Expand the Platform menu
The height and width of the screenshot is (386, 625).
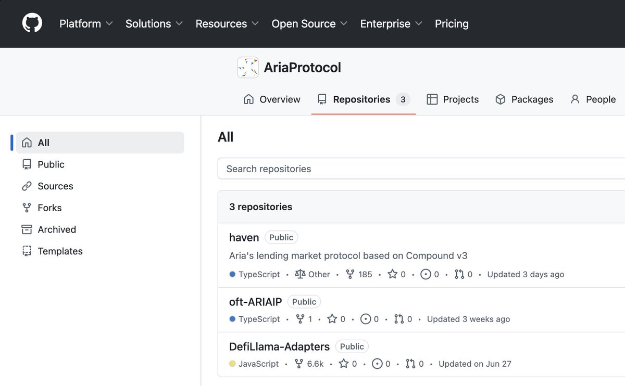86,23
